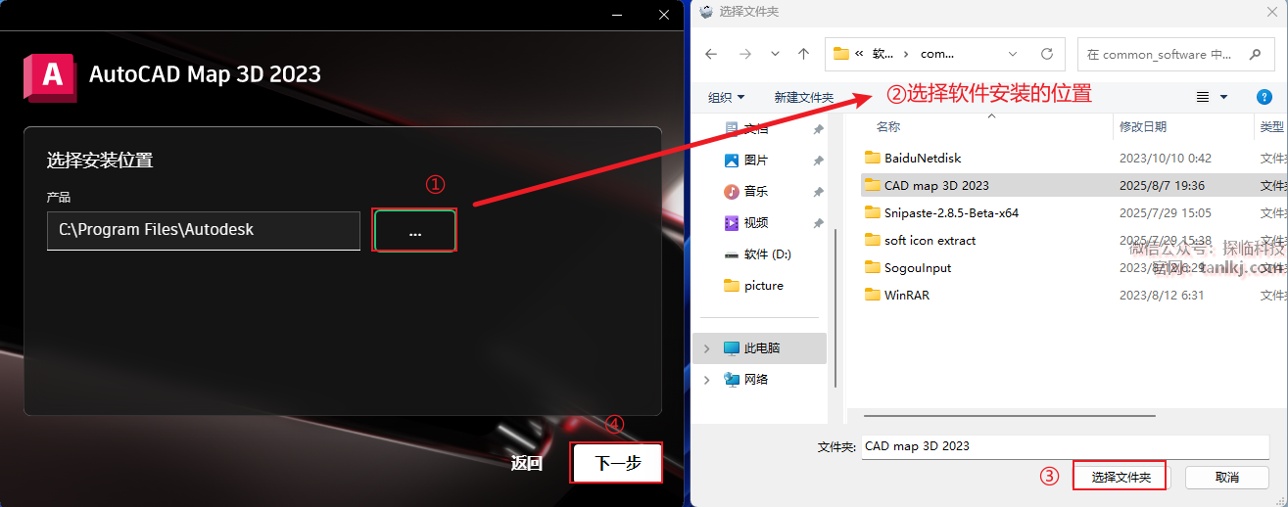Click the 选择文件夹 button
The image size is (1288, 507).
click(x=1120, y=477)
